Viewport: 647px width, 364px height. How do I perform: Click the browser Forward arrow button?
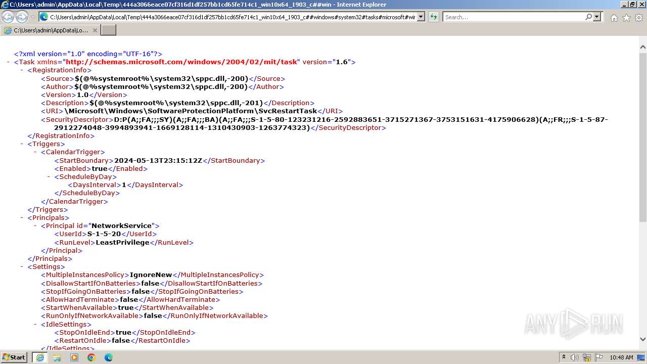pos(22,17)
